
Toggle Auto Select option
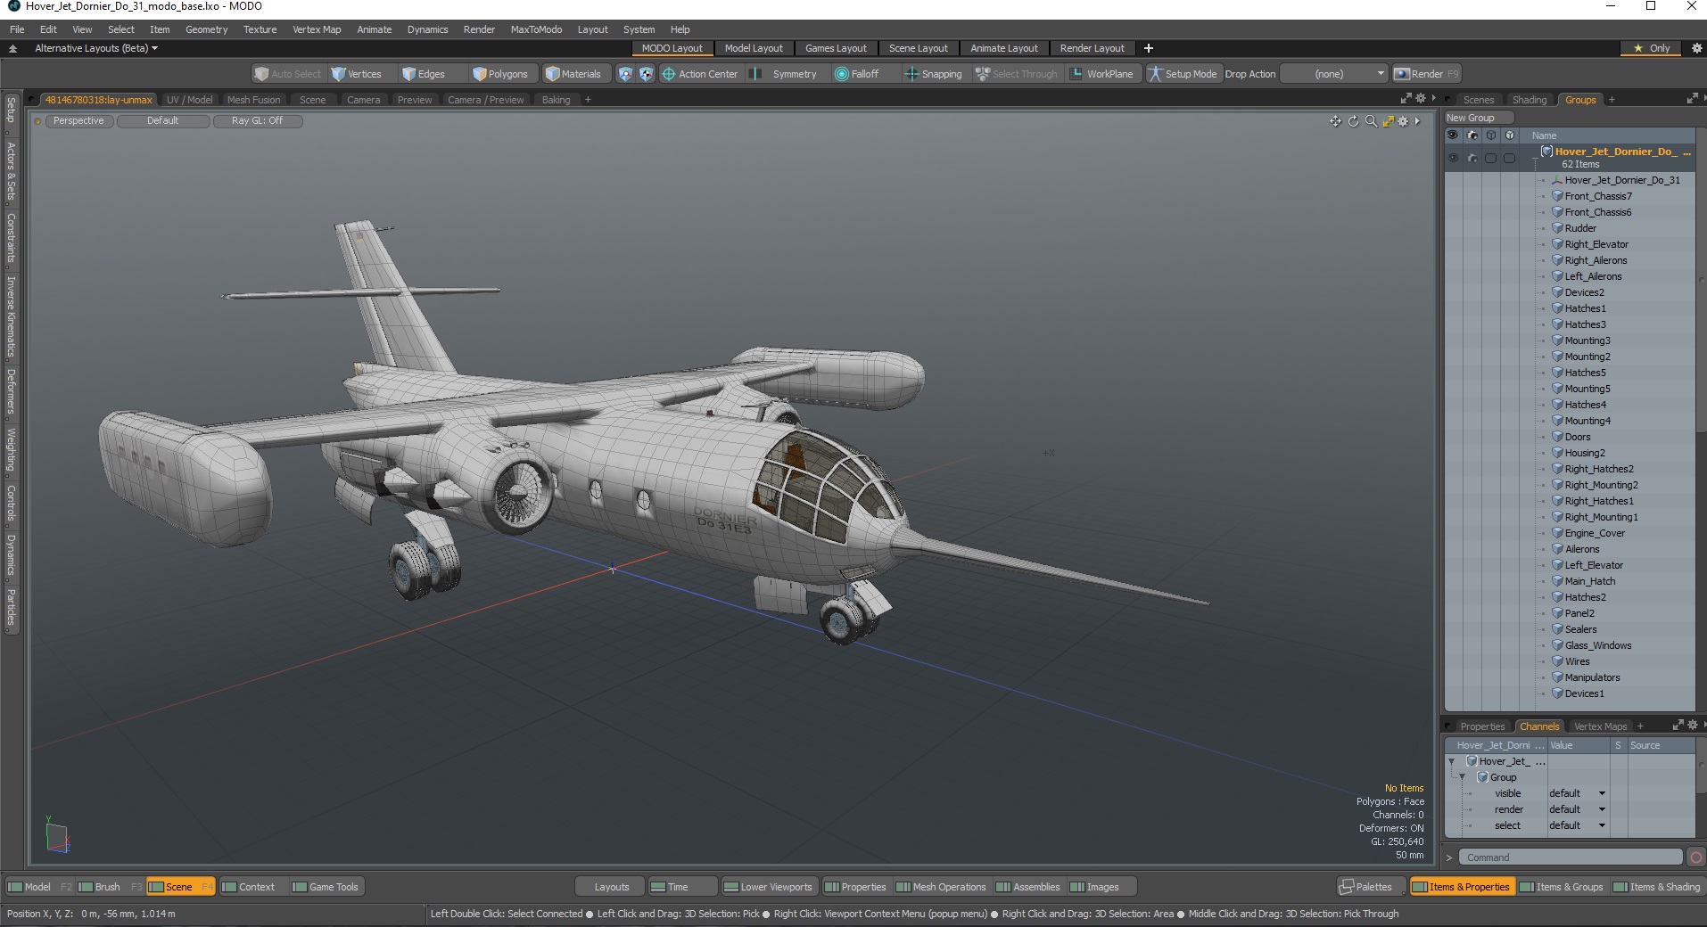tap(287, 74)
